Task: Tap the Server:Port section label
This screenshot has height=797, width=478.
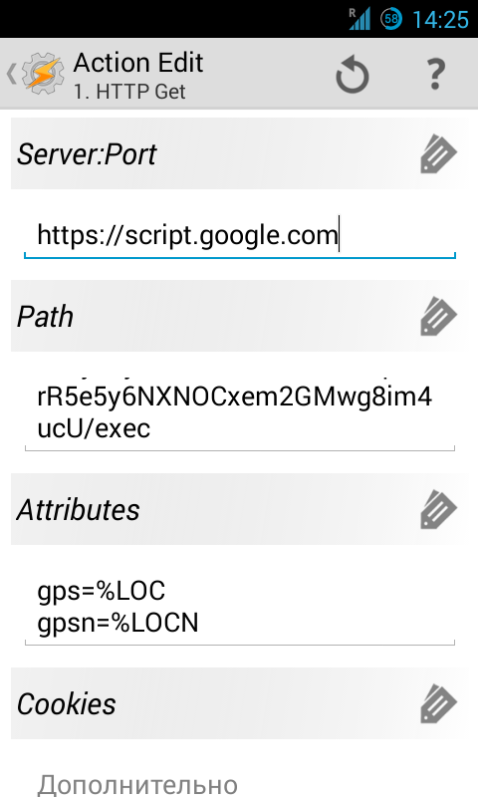Action: (x=87, y=154)
